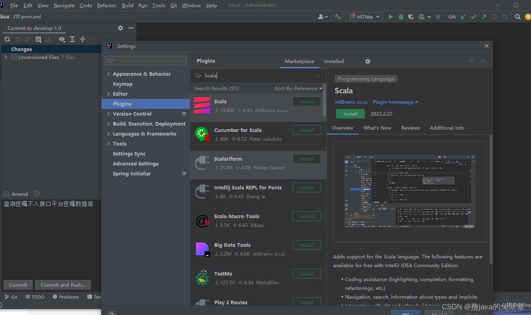Install the Scalariform plugin

[307, 159]
